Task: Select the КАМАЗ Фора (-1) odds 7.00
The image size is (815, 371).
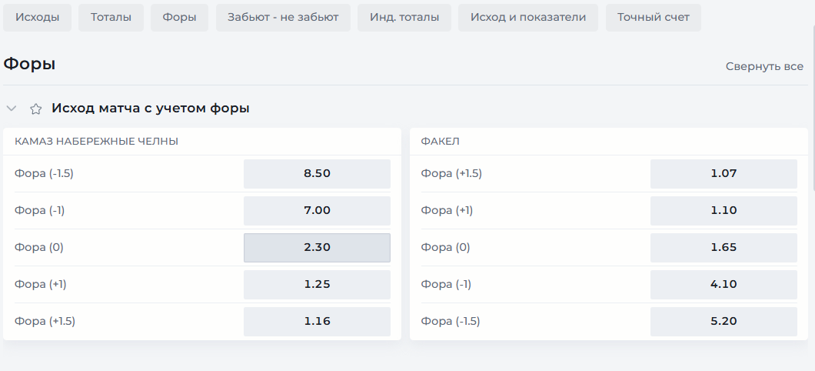Action: tap(317, 211)
